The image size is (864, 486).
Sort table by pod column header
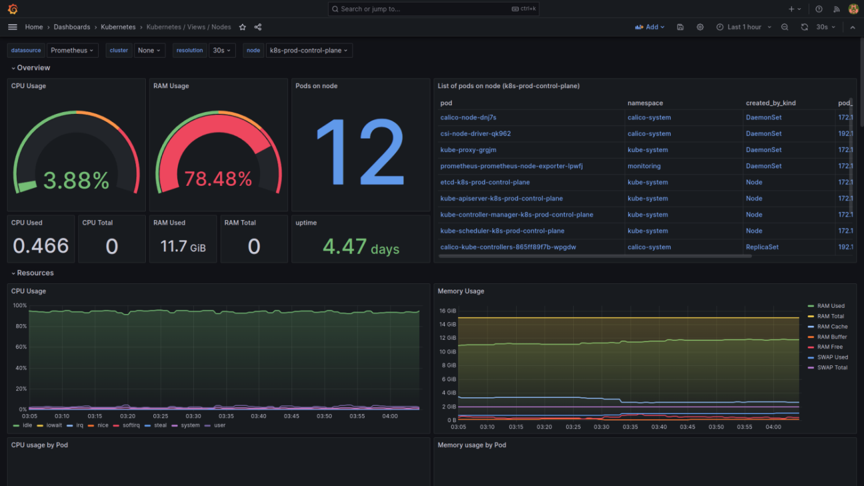pos(446,103)
